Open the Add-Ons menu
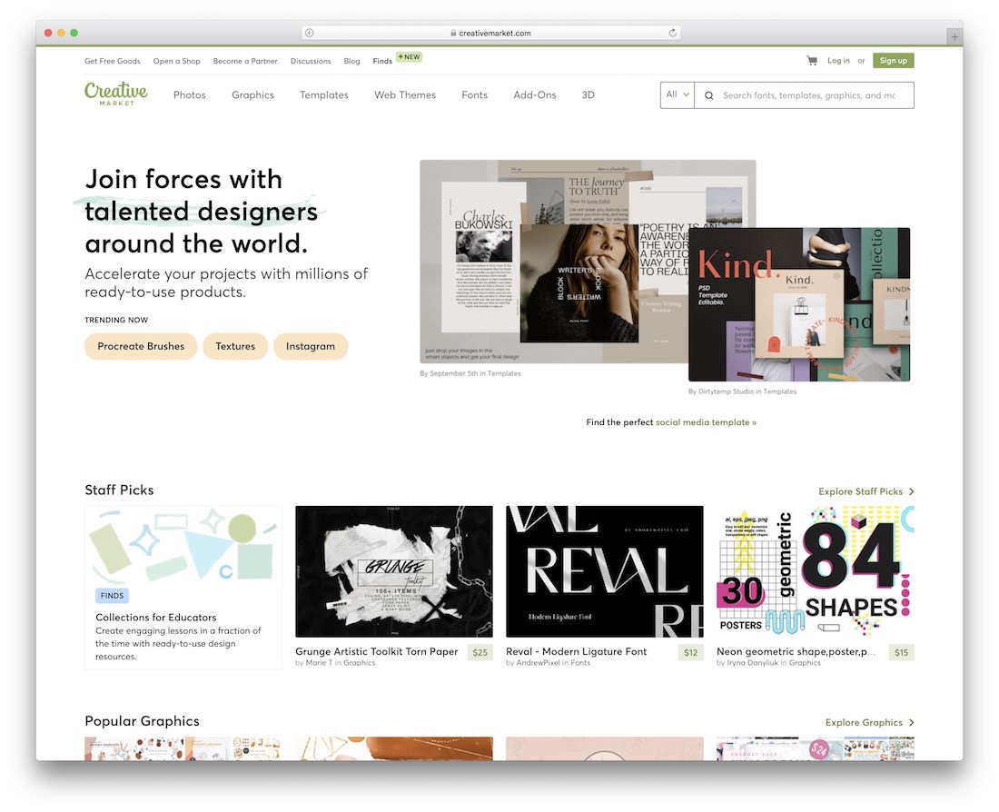Screen dimensions: 999x812 click(535, 95)
